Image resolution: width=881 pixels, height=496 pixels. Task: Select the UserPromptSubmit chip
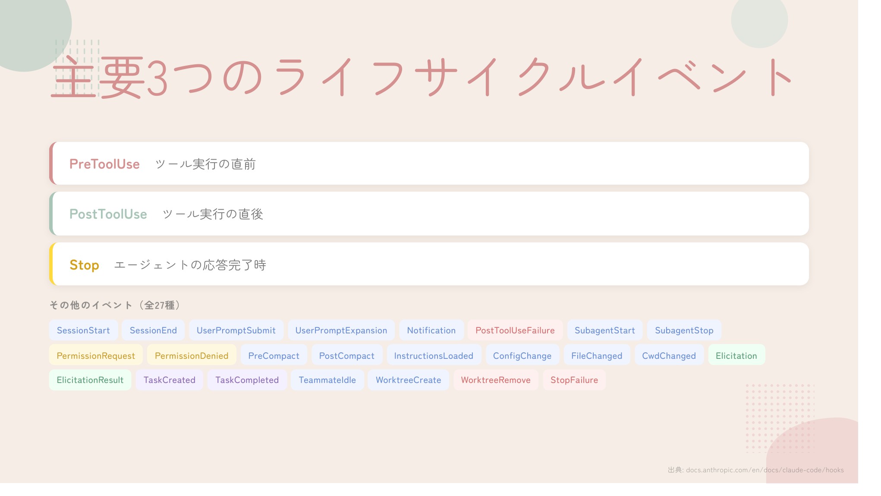236,330
